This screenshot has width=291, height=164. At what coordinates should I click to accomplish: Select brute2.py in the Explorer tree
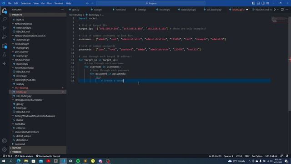pos(38,92)
